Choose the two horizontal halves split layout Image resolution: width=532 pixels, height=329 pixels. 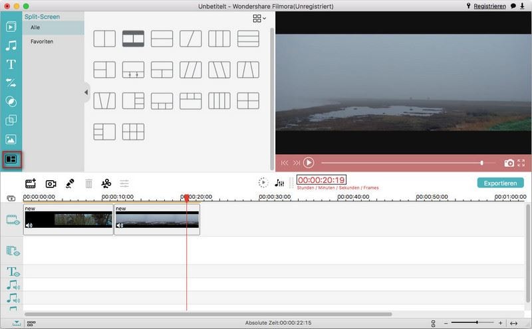click(x=162, y=39)
